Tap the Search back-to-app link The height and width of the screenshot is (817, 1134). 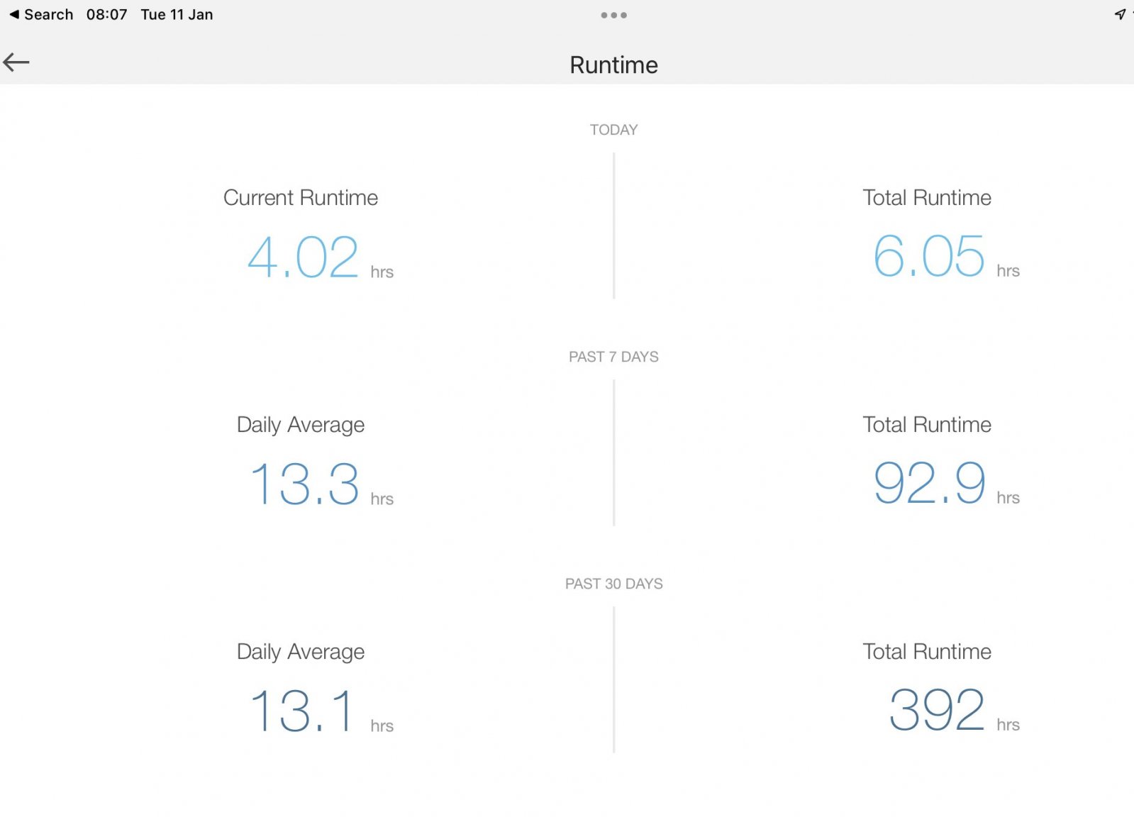tap(41, 14)
